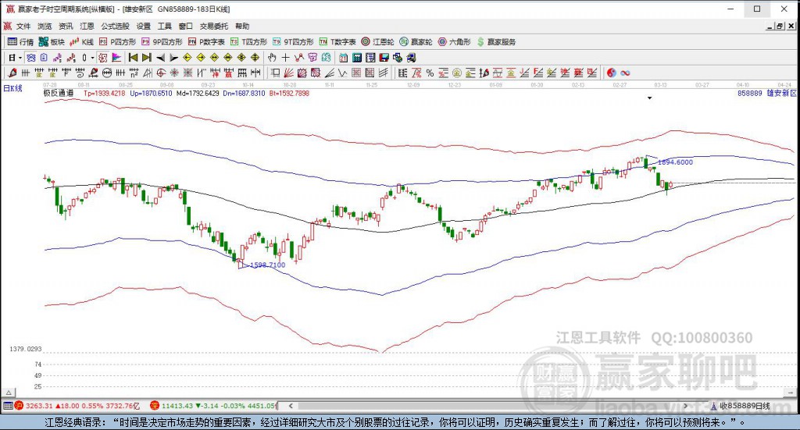Click the black left arrow icon
The height and width of the screenshot is (430, 800).
pyautogui.click(x=160, y=58)
